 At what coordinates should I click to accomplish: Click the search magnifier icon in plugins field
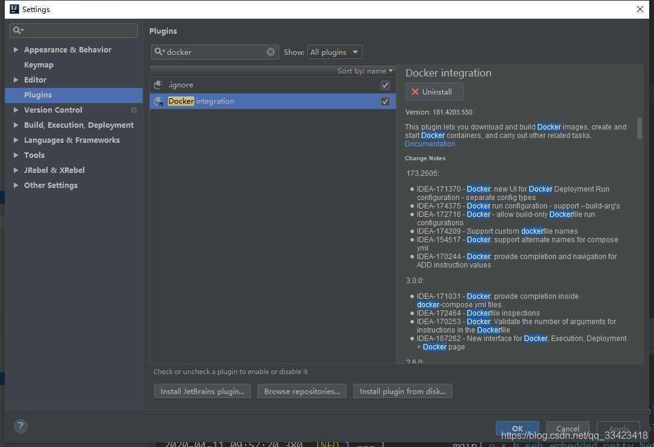pos(159,52)
